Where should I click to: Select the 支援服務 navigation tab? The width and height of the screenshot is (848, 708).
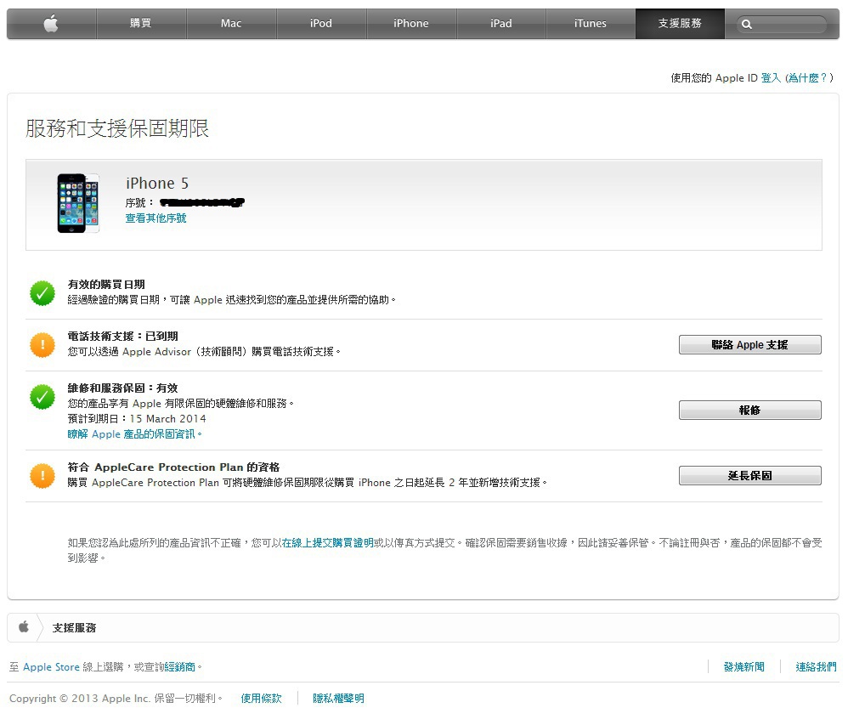(x=680, y=23)
